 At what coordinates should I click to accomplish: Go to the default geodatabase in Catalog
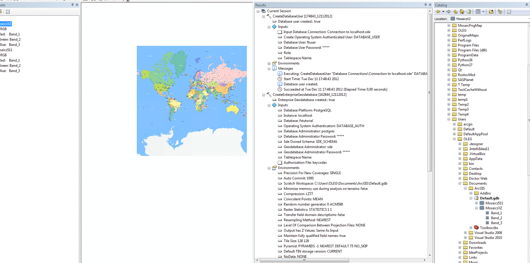click(469, 12)
